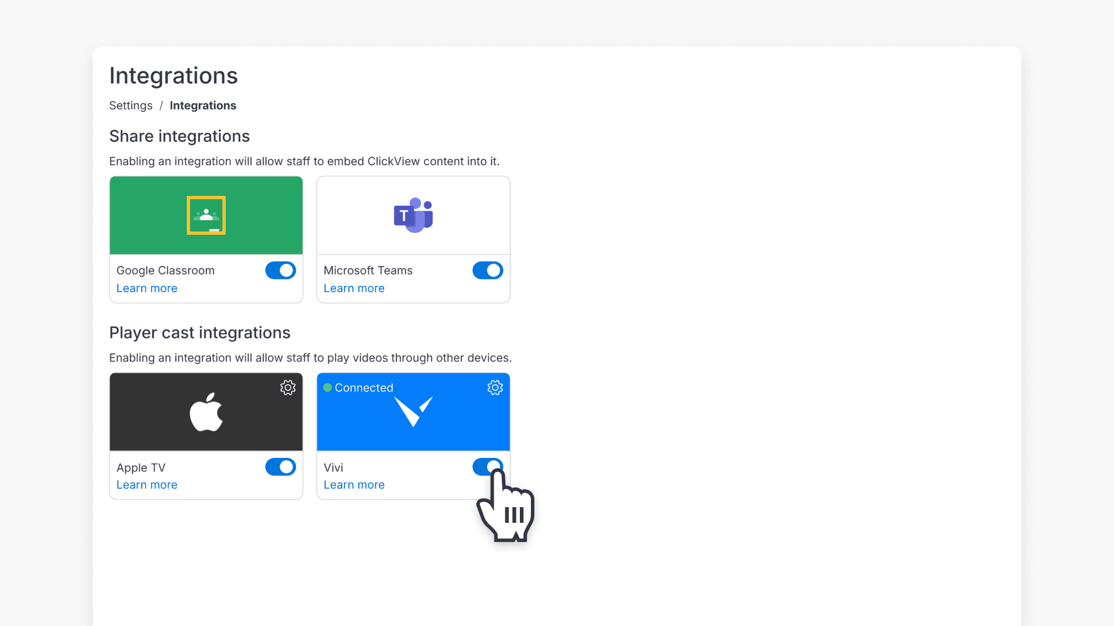
Task: Click the Share integrations heading
Action: click(x=179, y=136)
